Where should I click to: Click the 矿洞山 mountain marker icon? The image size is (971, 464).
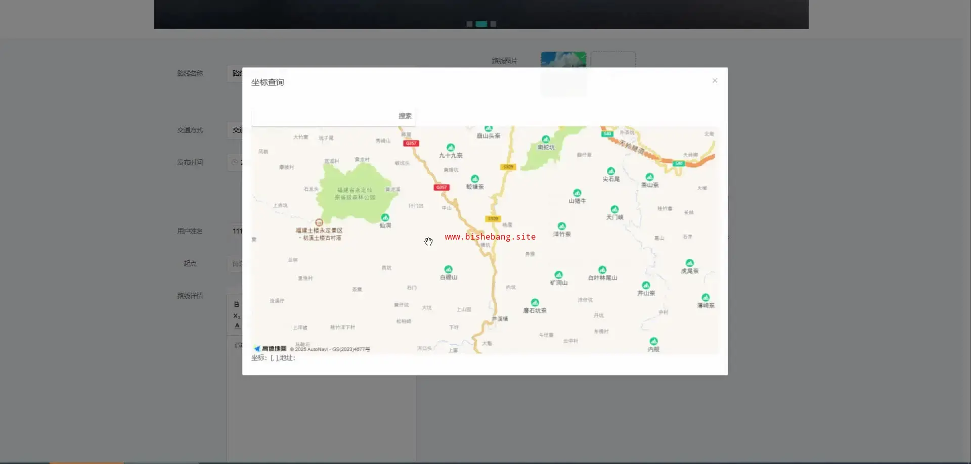(558, 275)
